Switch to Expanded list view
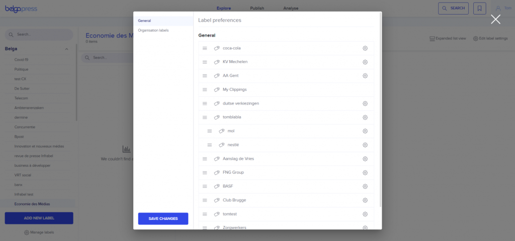This screenshot has width=515, height=241. (448, 38)
